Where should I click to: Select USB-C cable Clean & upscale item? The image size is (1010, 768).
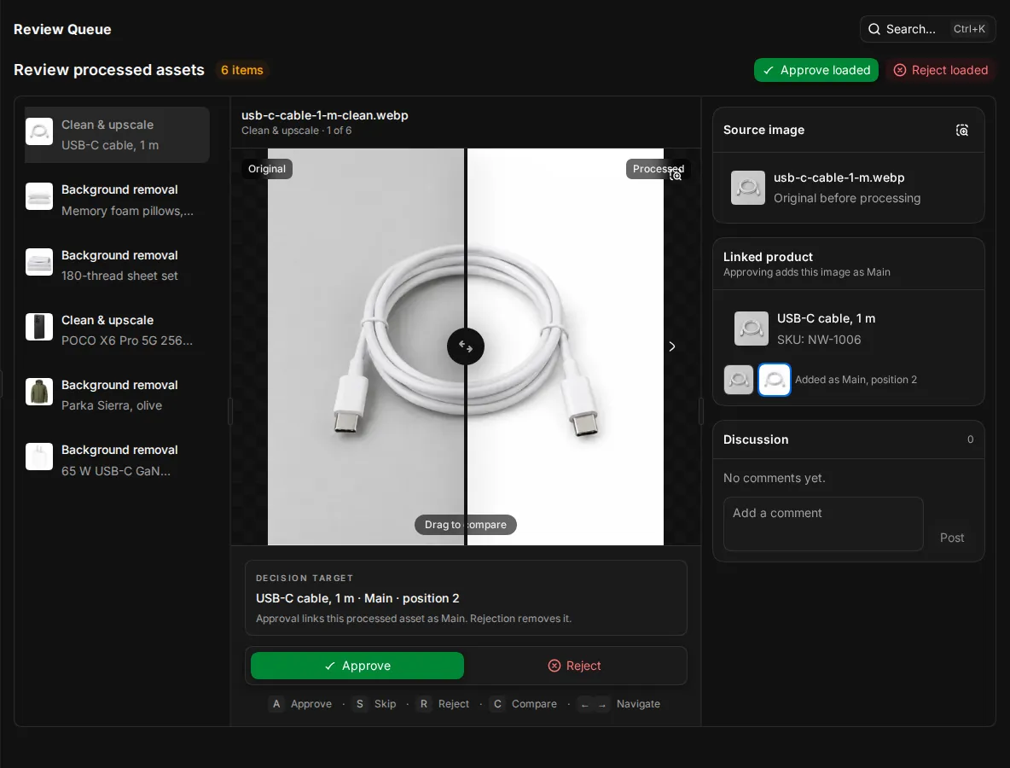[x=117, y=135]
